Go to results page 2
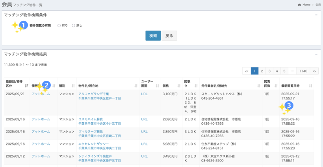Viewport: 323px width, 167px height. click(262, 71)
